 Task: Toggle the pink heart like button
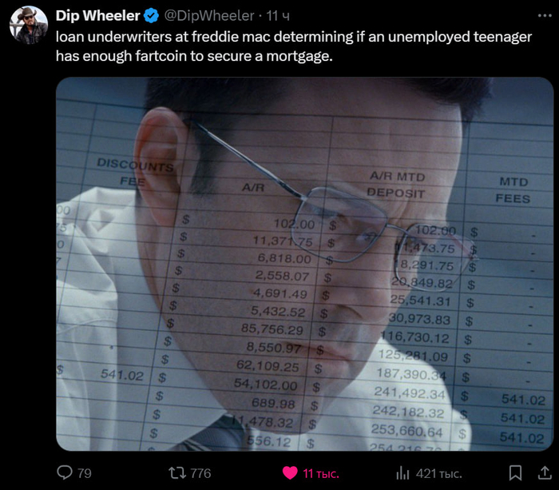click(x=290, y=473)
